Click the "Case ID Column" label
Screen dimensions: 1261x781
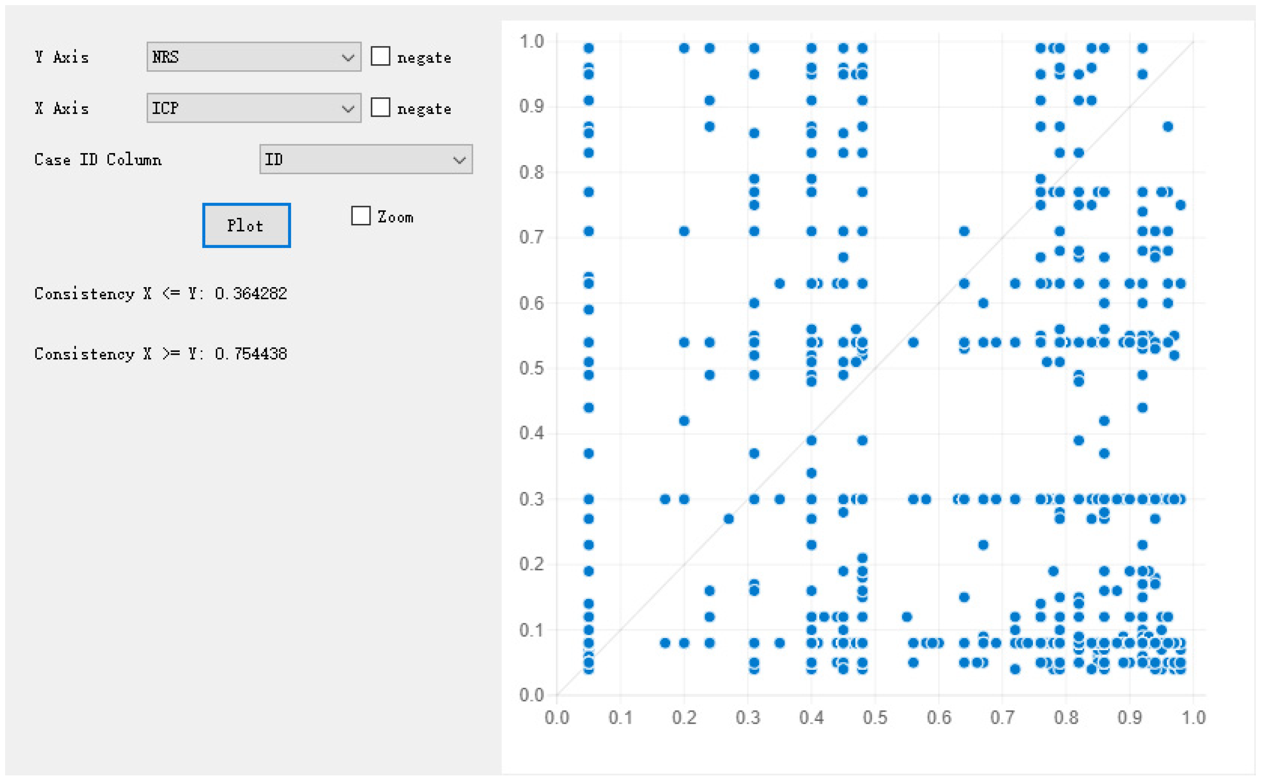[98, 159]
